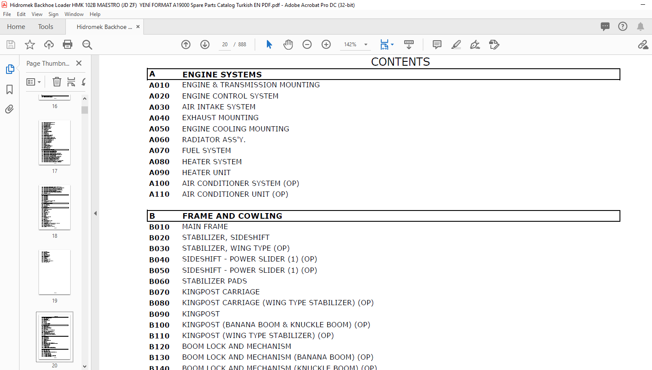Click the page number input field
This screenshot has width=652, height=370.
(x=225, y=45)
